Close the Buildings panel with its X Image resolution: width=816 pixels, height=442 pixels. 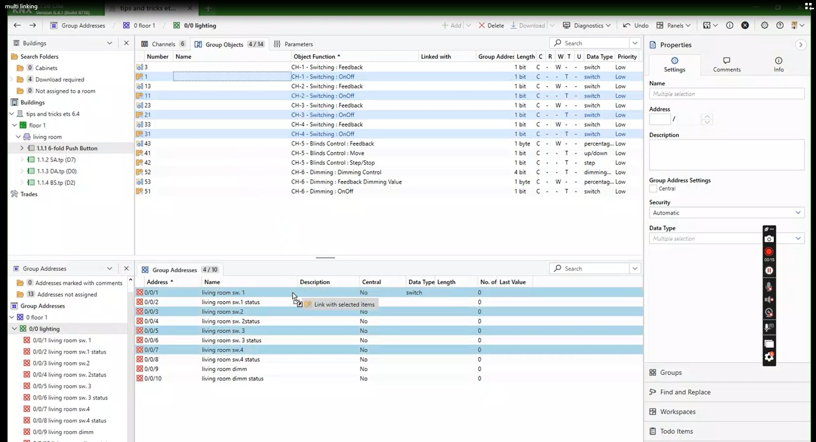126,43
